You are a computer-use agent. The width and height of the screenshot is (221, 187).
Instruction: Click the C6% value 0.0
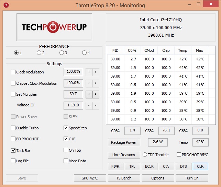click(x=200, y=131)
